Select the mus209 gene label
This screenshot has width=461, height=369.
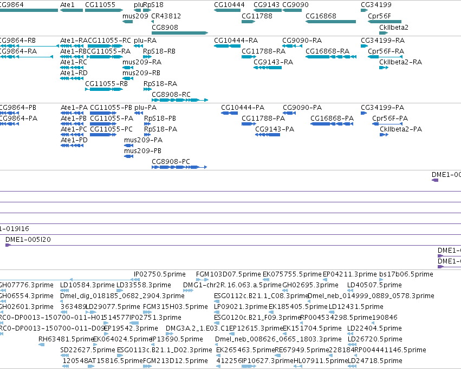tap(135, 16)
